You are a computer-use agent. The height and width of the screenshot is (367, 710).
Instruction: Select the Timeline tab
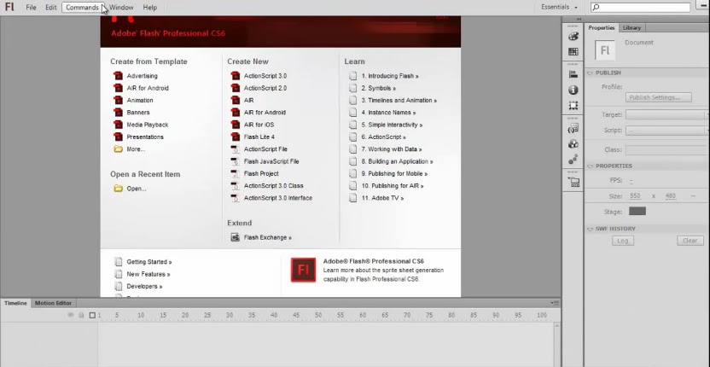click(16, 303)
